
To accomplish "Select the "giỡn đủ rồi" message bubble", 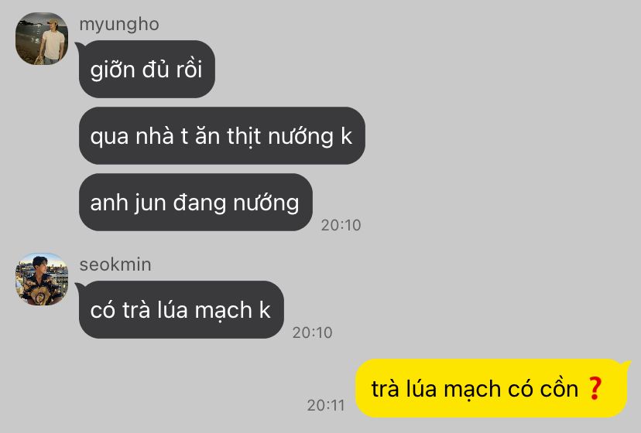I will tap(147, 69).
